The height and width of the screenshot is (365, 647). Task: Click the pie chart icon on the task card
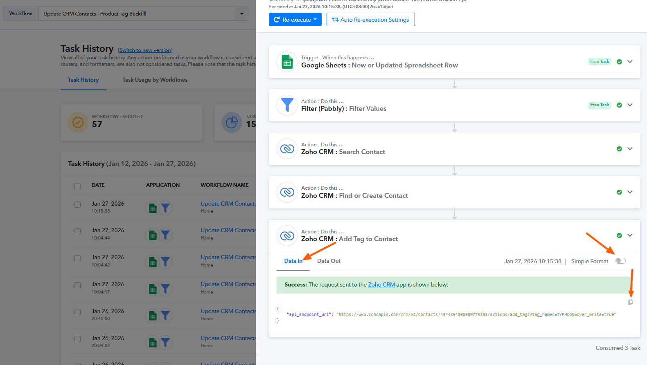pos(232,122)
